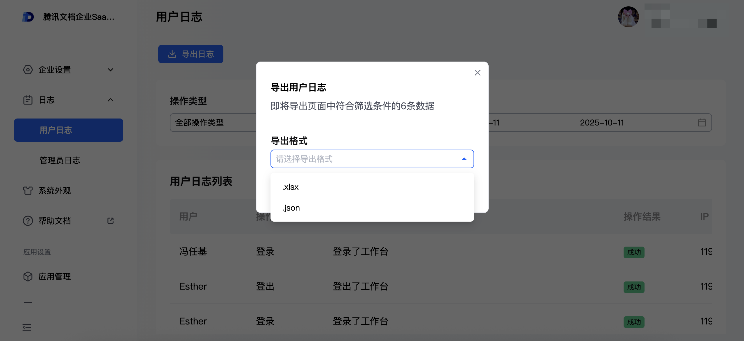This screenshot has height=341, width=744.
Task: Close the 导出用户日志 dialog
Action: 477,73
